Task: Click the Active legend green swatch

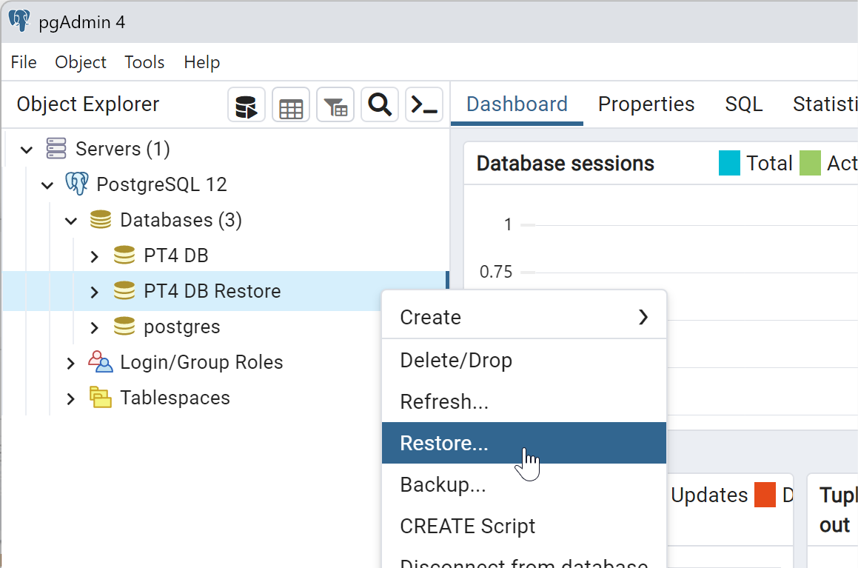Action: tap(810, 163)
